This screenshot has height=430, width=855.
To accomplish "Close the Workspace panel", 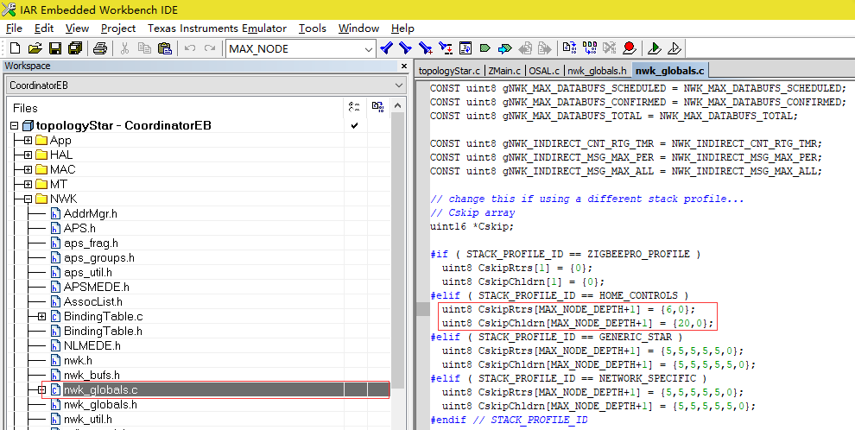I will pyautogui.click(x=403, y=66).
